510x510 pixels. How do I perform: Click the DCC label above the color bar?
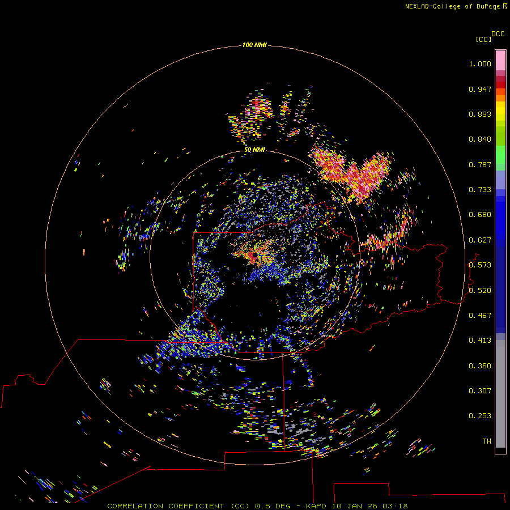[498, 34]
